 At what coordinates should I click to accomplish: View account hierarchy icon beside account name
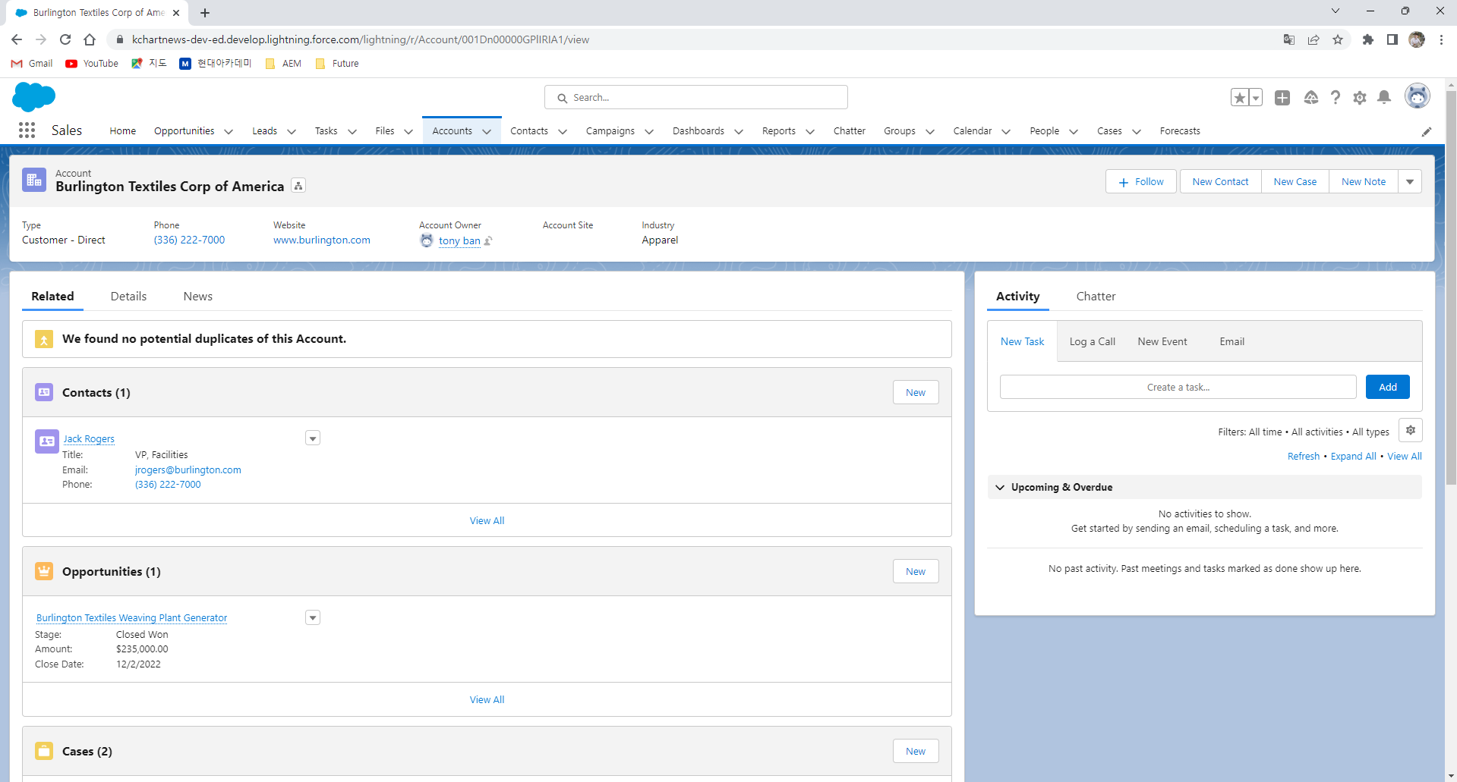pyautogui.click(x=298, y=186)
